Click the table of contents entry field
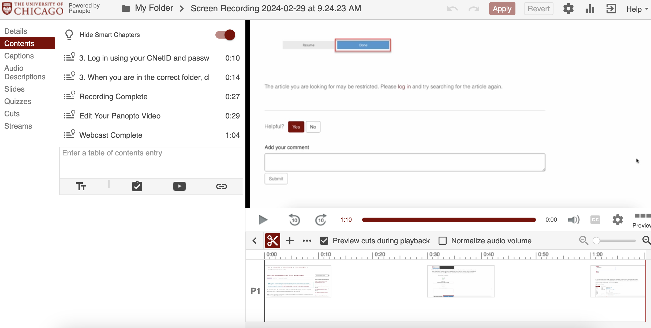 click(x=151, y=162)
